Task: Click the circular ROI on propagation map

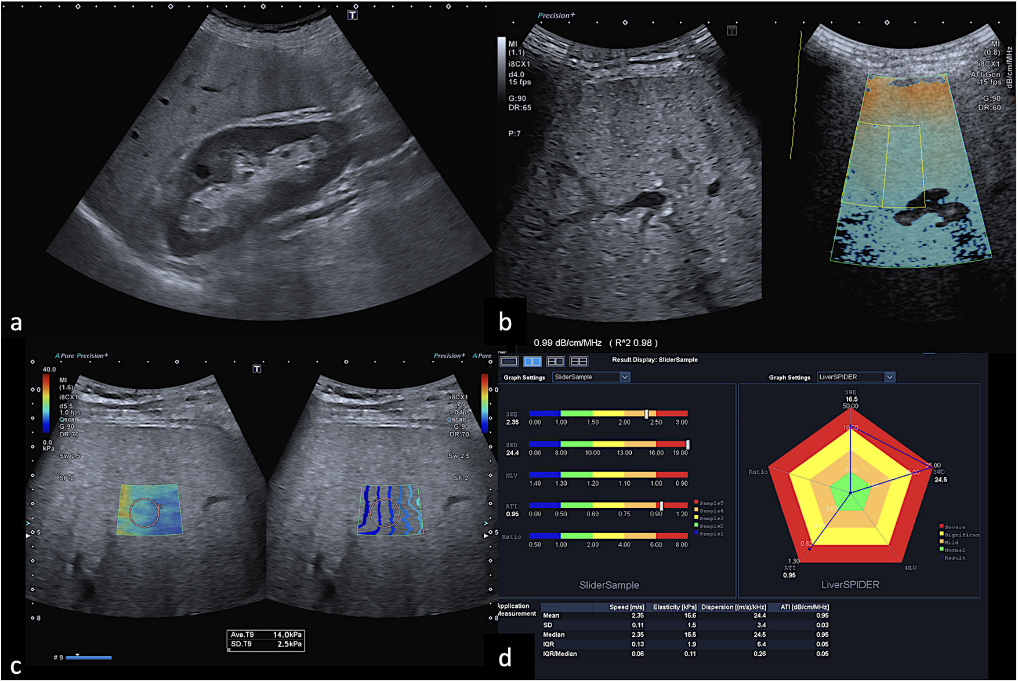Action: coord(385,512)
